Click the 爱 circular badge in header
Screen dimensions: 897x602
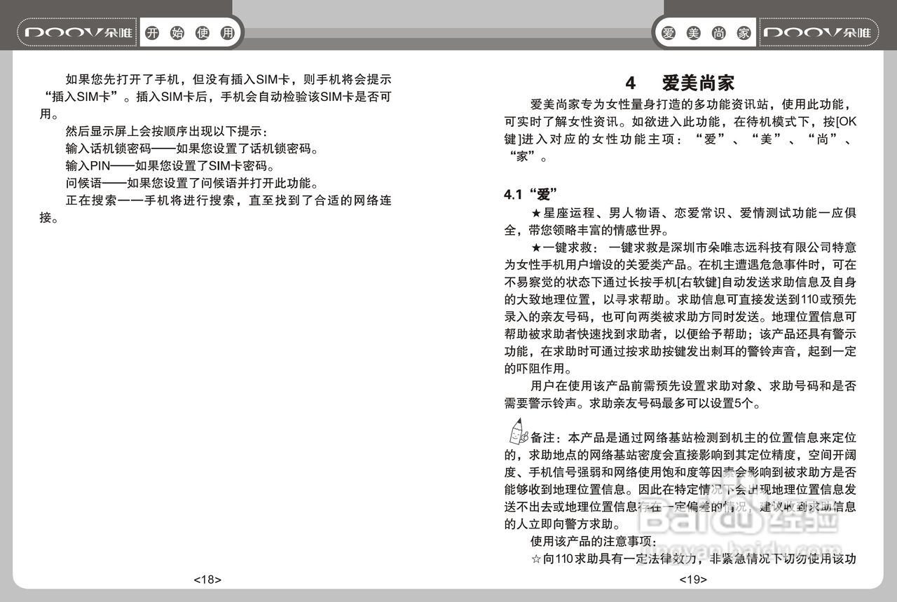point(667,32)
